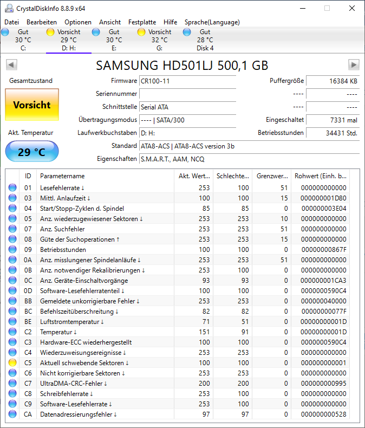Click the blue status orb for Disk 4
Screen dimensions: 365x428
(x=187, y=32)
